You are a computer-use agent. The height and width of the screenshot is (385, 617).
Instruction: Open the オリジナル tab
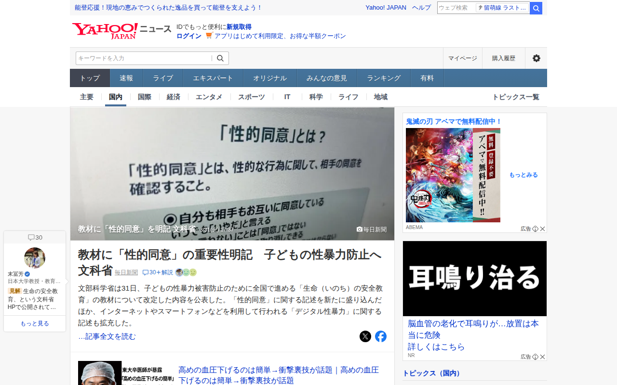pos(270,78)
